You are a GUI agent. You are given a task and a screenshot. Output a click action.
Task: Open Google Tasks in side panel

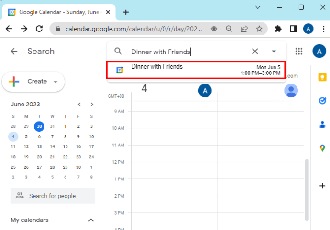tap(322, 101)
